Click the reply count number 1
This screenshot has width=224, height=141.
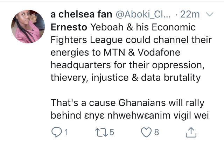point(65,132)
